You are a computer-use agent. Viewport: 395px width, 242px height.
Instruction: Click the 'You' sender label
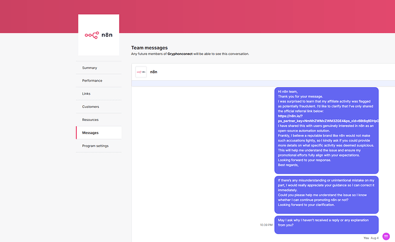click(x=366, y=238)
